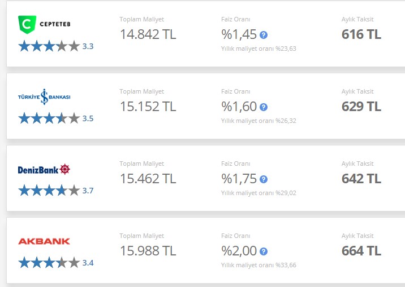Select the 664 TL monthly installment

361,251
